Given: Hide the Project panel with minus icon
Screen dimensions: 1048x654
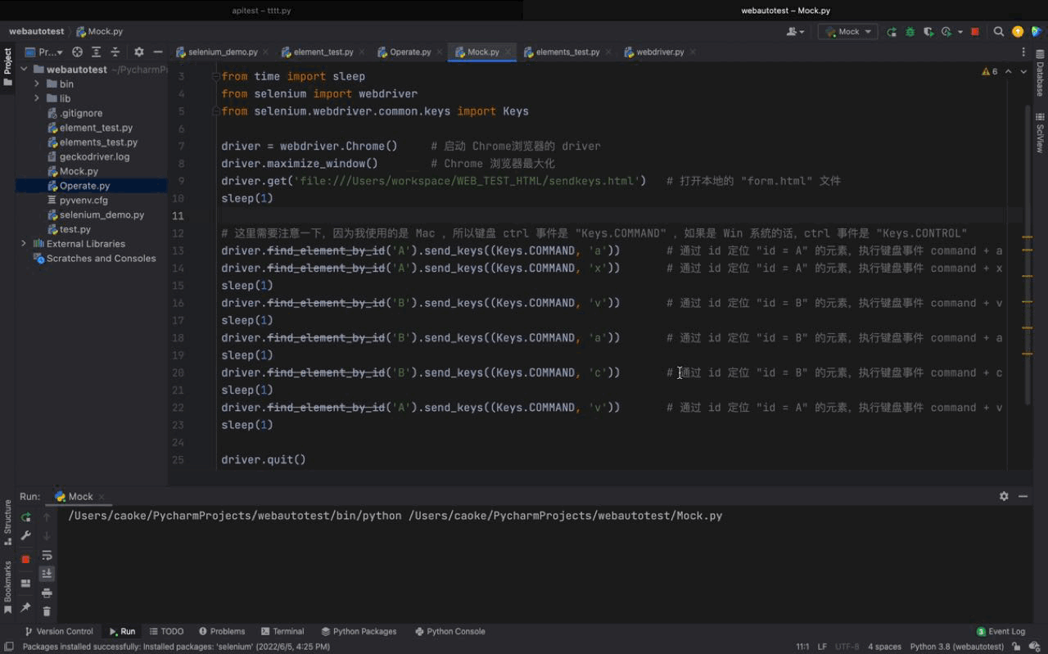Looking at the screenshot, I should click(x=158, y=52).
